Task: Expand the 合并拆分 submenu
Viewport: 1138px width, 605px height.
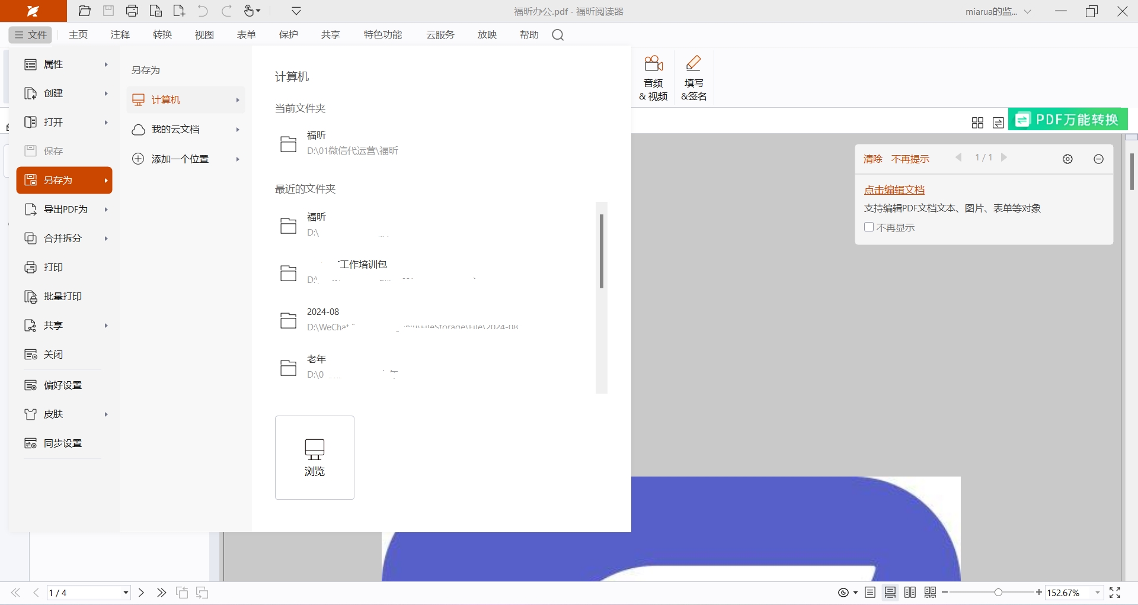Action: [x=65, y=238]
